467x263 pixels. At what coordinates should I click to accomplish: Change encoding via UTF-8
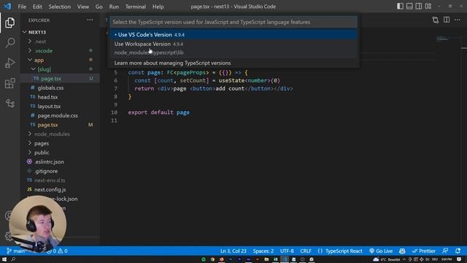tap(287, 251)
